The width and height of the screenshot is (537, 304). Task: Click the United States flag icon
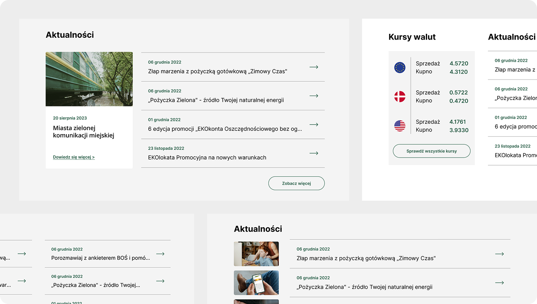click(400, 126)
